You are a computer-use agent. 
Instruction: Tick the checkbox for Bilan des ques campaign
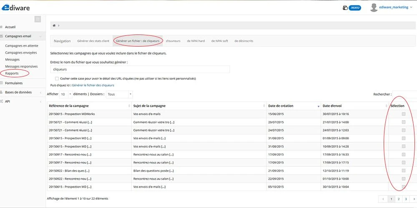403,171
